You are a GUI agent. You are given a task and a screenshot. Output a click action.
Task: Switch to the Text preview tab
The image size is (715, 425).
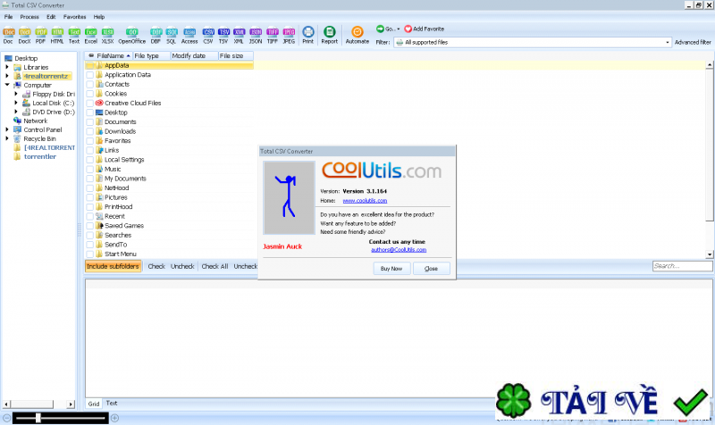(x=112, y=404)
